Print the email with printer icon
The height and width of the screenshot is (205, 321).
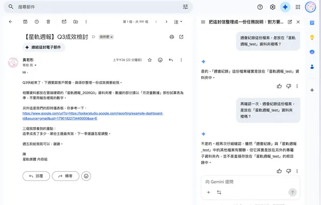click(172, 37)
